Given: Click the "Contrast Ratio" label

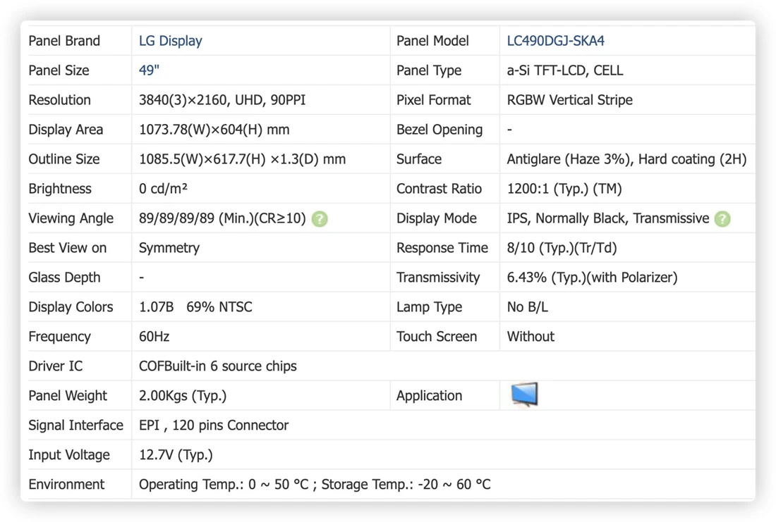Looking at the screenshot, I should (439, 189).
